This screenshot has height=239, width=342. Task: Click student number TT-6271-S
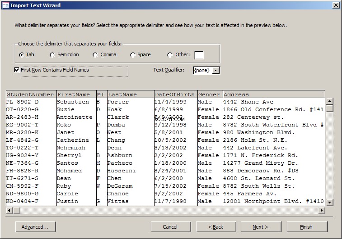pos(23,178)
